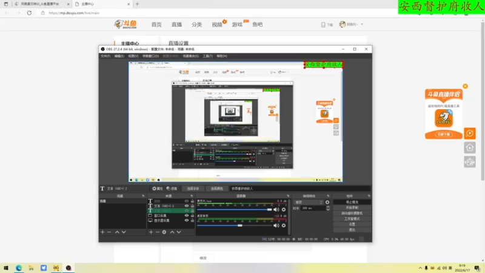Add a new scene with the plus icon

tap(102, 232)
